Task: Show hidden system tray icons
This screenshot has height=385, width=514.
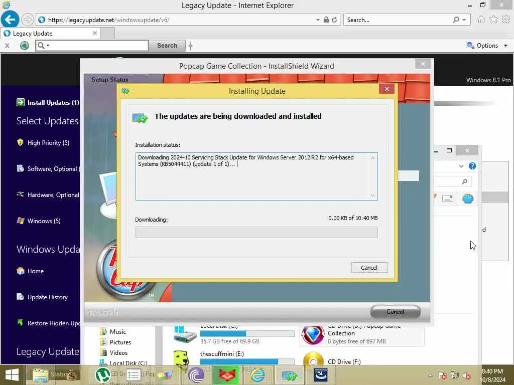Action: 430,375
